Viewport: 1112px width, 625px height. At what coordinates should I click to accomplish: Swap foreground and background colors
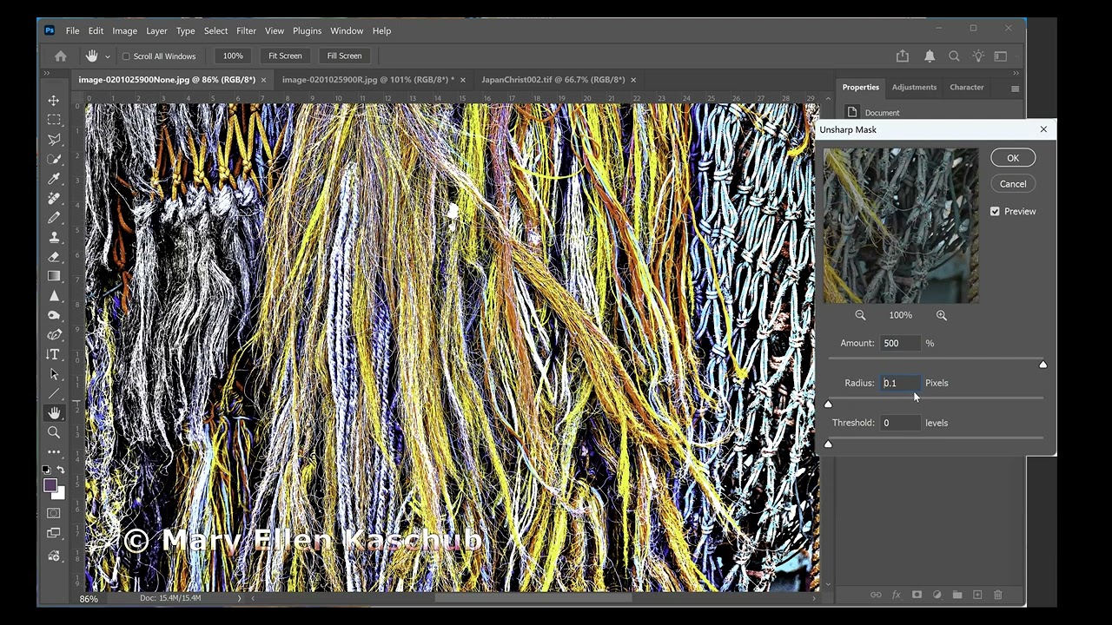pos(61,470)
